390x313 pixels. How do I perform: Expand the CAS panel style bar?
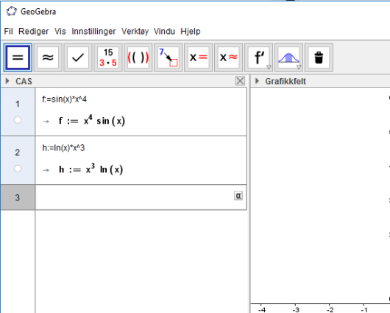(x=7, y=81)
